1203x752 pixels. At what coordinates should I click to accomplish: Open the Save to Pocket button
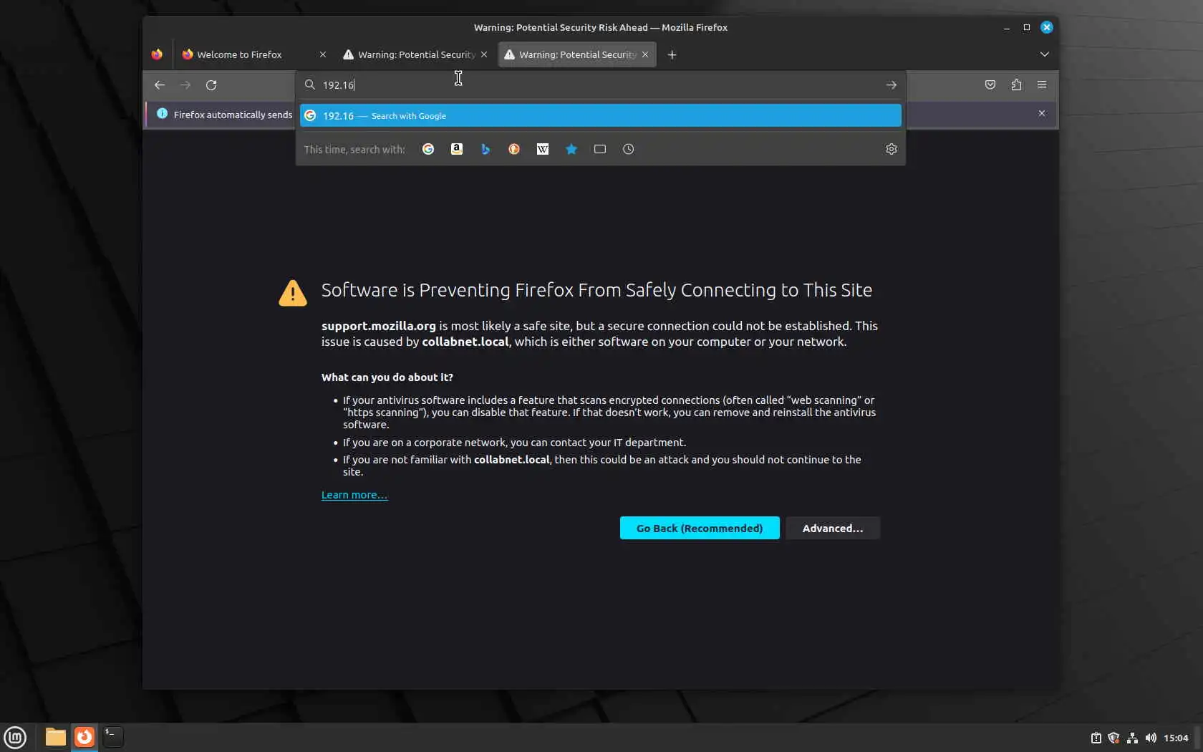point(990,85)
